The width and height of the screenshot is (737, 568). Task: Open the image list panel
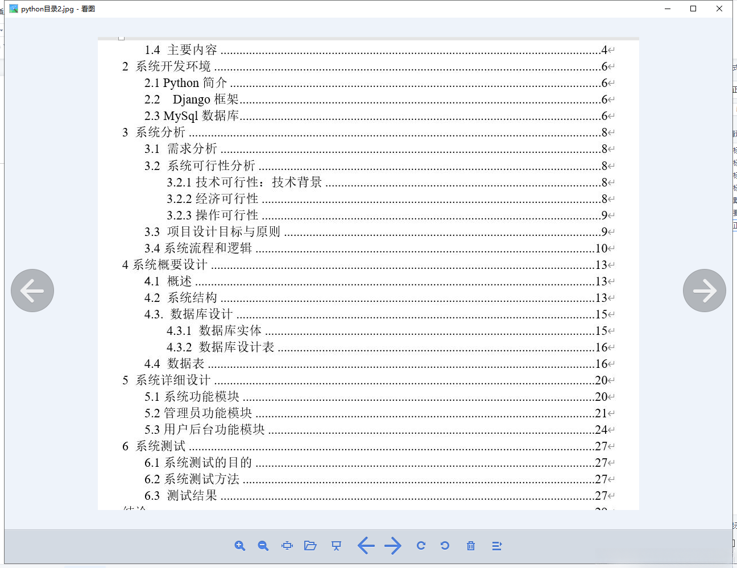tap(496, 545)
